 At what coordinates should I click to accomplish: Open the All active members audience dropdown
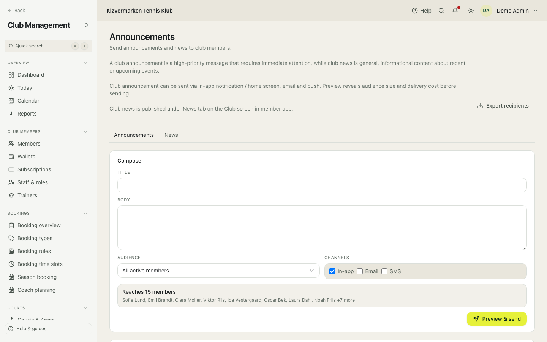tap(218, 271)
